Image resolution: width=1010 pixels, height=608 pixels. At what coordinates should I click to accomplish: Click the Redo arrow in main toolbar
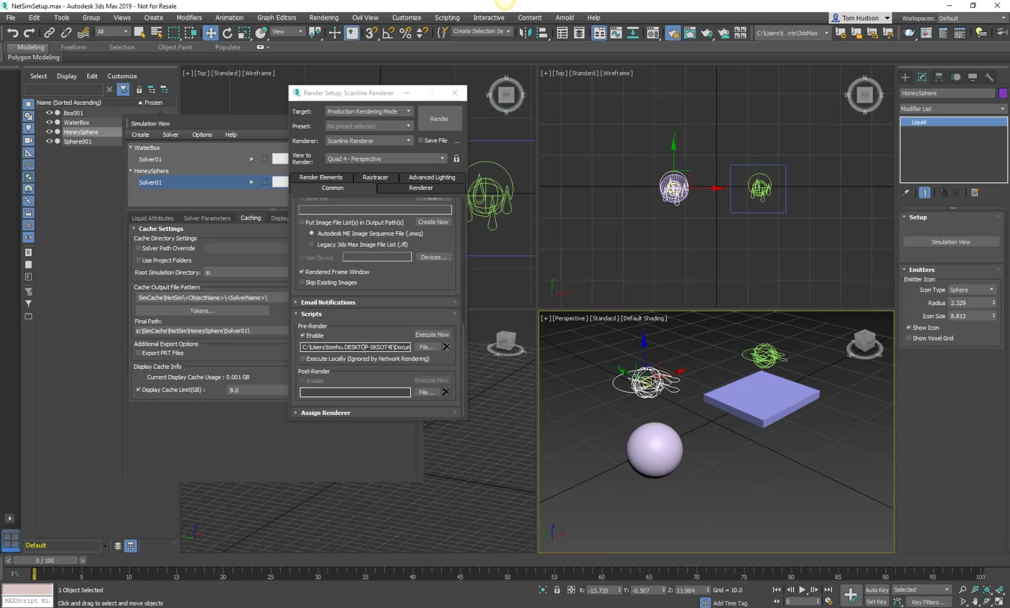(x=29, y=33)
